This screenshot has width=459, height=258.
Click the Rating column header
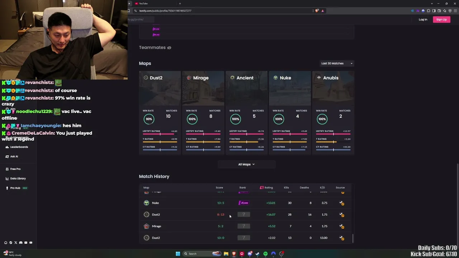(x=266, y=188)
